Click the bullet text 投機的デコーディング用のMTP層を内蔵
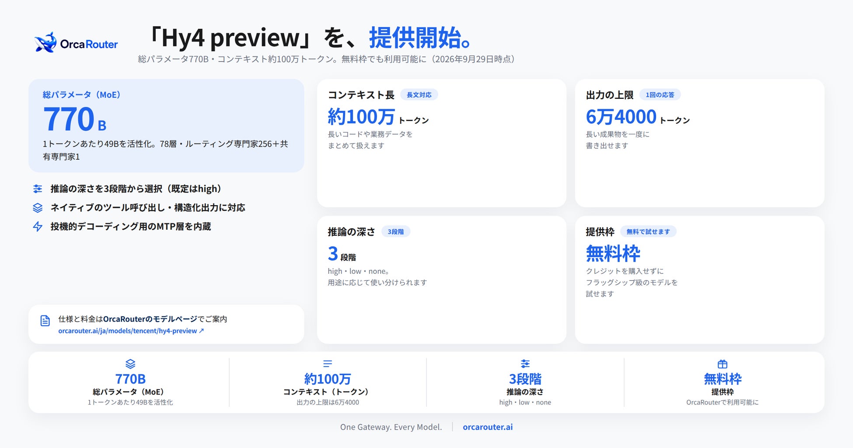 [131, 227]
